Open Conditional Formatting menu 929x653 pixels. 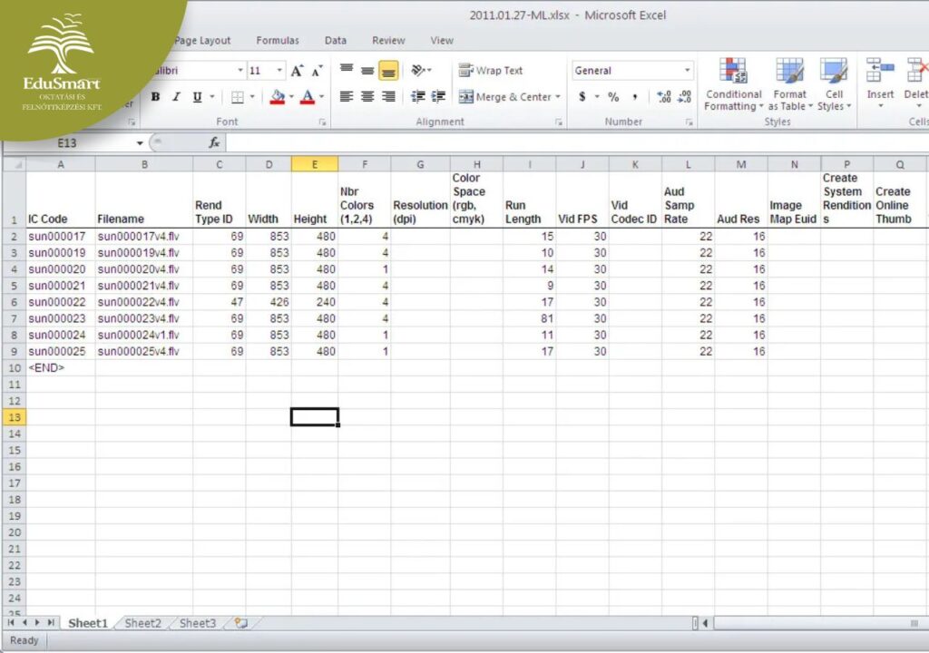[x=733, y=86]
